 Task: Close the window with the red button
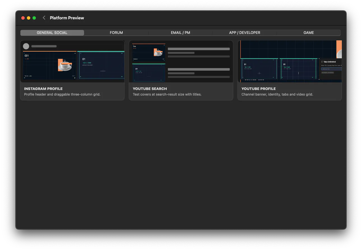[x=23, y=18]
